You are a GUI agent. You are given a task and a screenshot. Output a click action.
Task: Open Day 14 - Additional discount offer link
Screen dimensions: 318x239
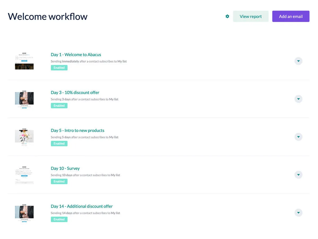82,206
